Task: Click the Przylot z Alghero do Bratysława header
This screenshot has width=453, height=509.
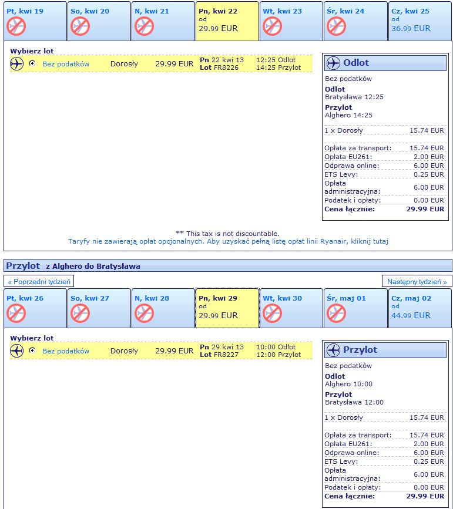Action: pos(228,265)
